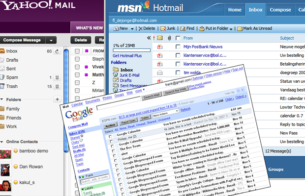This screenshot has width=305, height=196.
Task: Empty Spam using its trash icon
Action: point(57,77)
